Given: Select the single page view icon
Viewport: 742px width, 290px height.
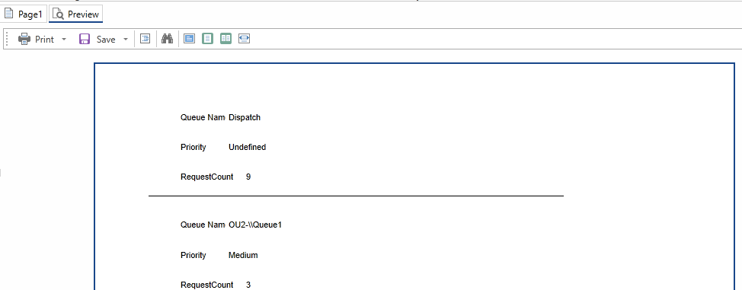Looking at the screenshot, I should coord(207,39).
